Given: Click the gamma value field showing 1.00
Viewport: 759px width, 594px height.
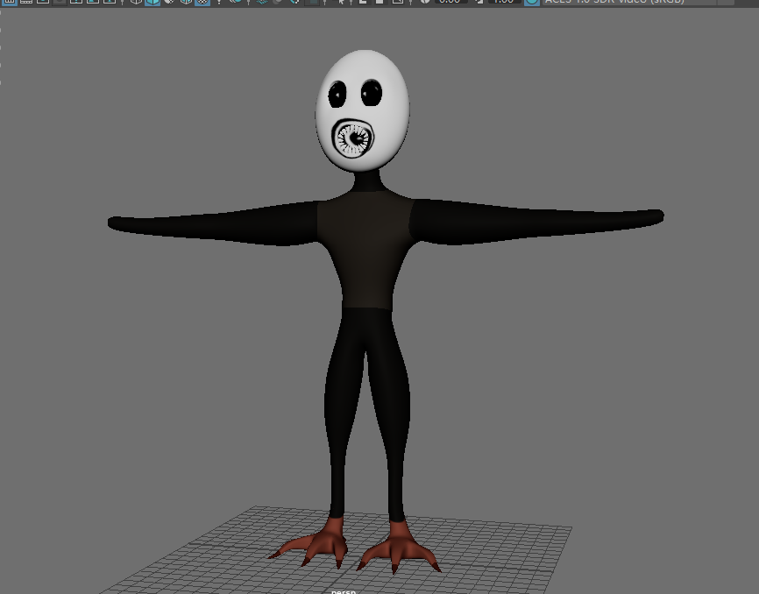Looking at the screenshot, I should click(x=504, y=2).
